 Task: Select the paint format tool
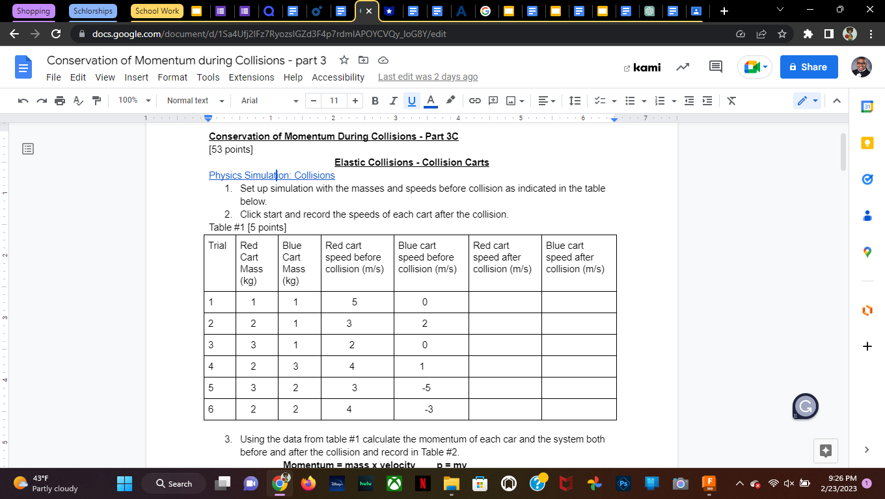[x=97, y=101]
